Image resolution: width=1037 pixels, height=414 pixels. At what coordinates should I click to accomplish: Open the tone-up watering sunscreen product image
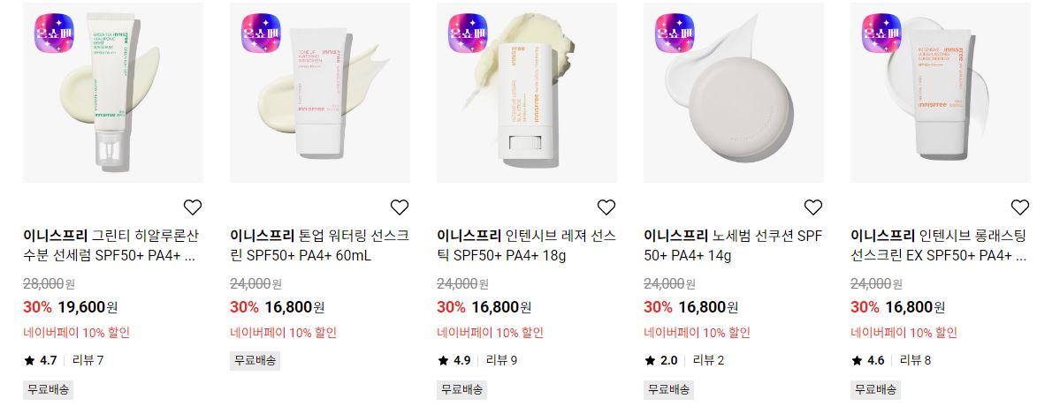pos(320,93)
